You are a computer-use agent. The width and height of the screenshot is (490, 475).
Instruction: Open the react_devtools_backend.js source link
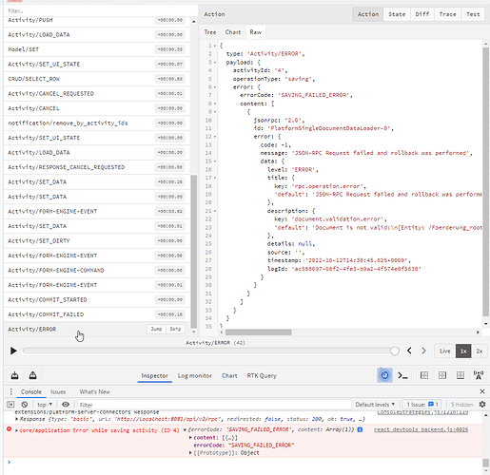[421, 429]
